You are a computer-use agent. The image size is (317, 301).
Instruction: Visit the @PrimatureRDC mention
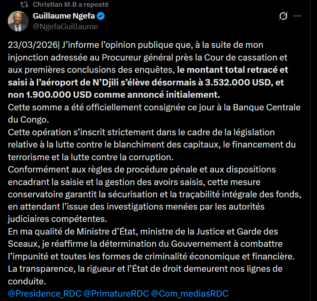116,293
